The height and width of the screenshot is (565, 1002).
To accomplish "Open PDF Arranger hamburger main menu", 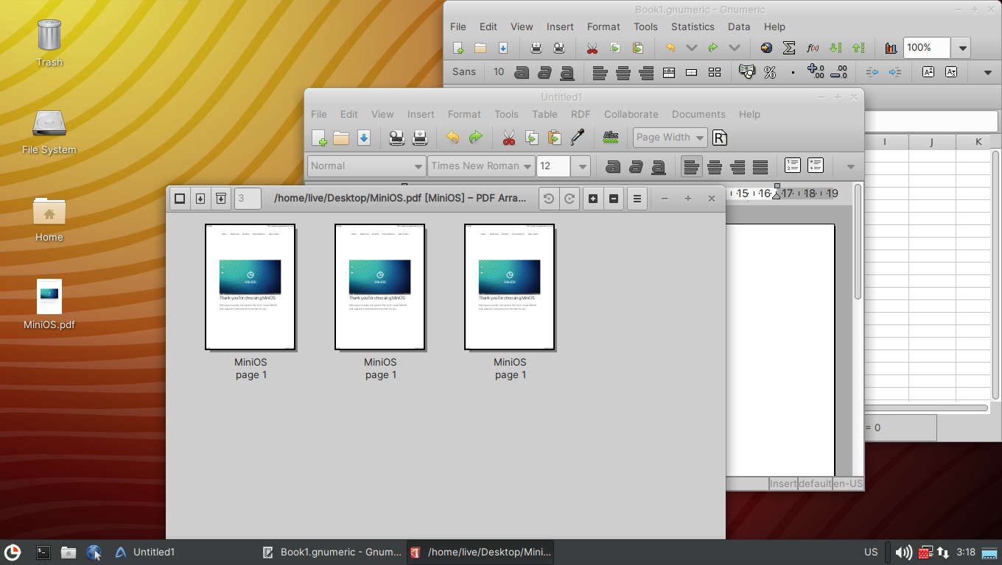I will (637, 199).
